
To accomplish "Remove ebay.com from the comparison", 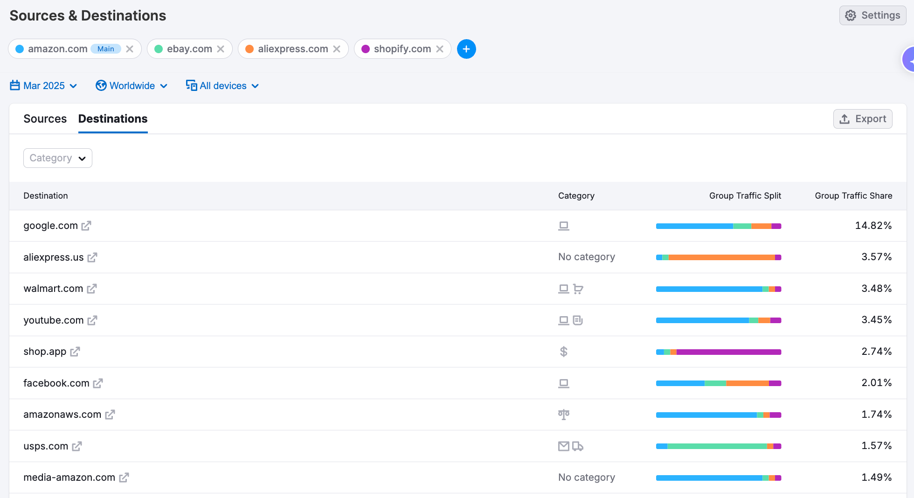I will pos(221,48).
